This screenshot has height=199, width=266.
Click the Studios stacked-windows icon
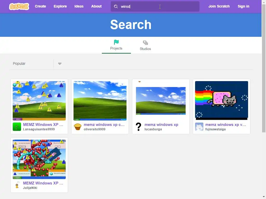tap(145, 43)
